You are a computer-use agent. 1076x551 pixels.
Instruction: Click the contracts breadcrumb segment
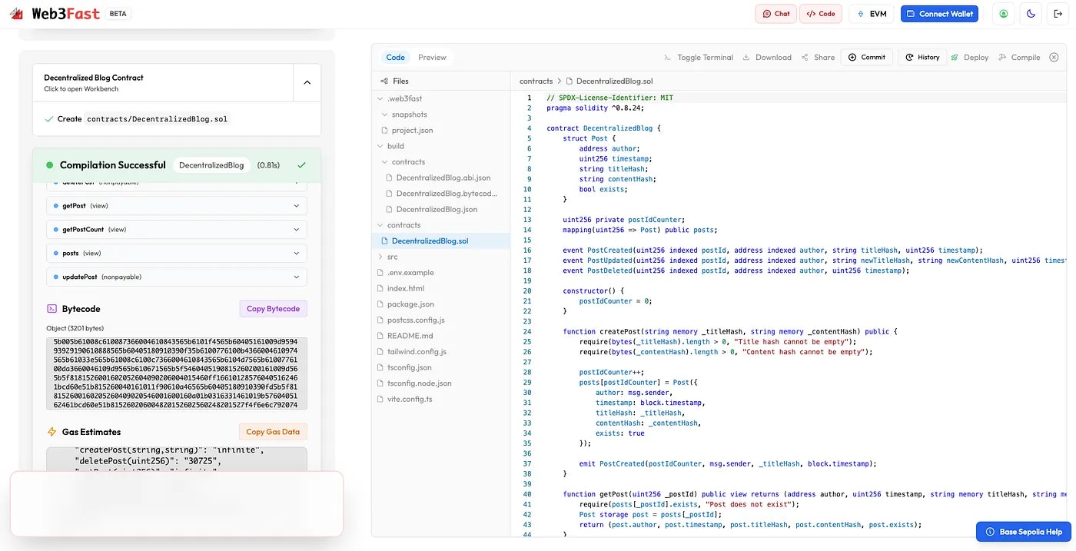click(x=536, y=81)
